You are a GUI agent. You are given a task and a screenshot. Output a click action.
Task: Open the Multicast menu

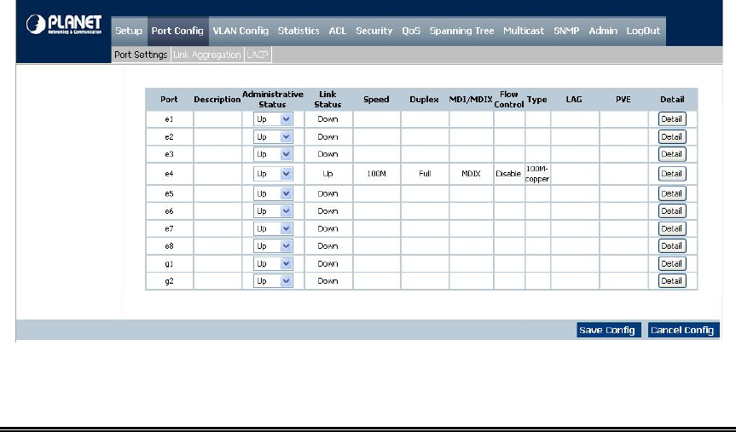(x=524, y=31)
